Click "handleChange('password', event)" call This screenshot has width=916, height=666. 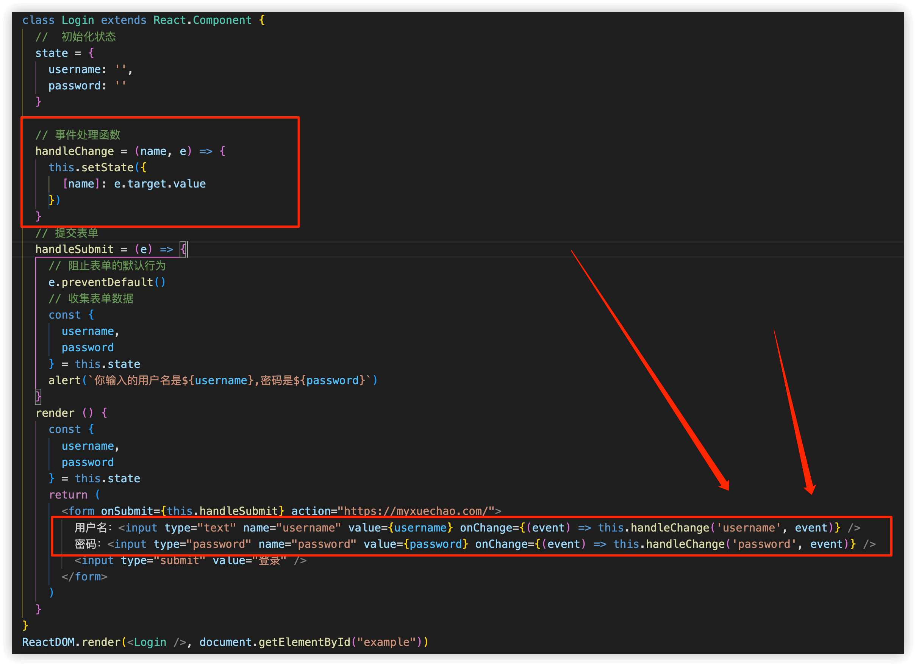(x=747, y=544)
